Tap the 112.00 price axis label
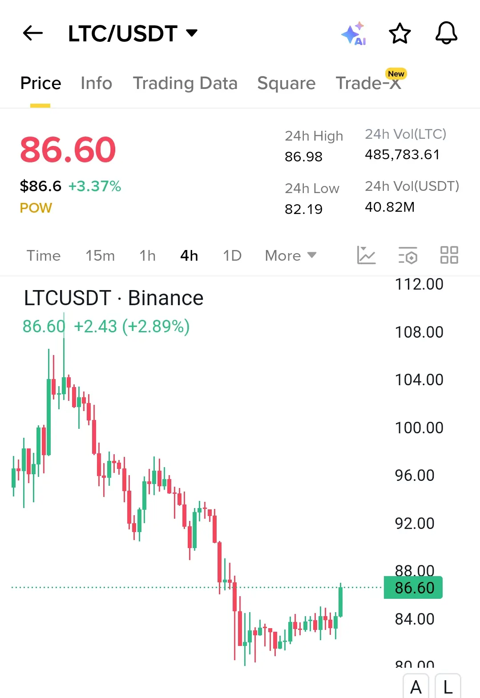 click(419, 284)
